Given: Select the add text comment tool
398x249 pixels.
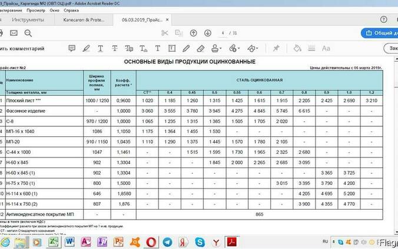Looking at the screenshot, I should tap(158, 48).
